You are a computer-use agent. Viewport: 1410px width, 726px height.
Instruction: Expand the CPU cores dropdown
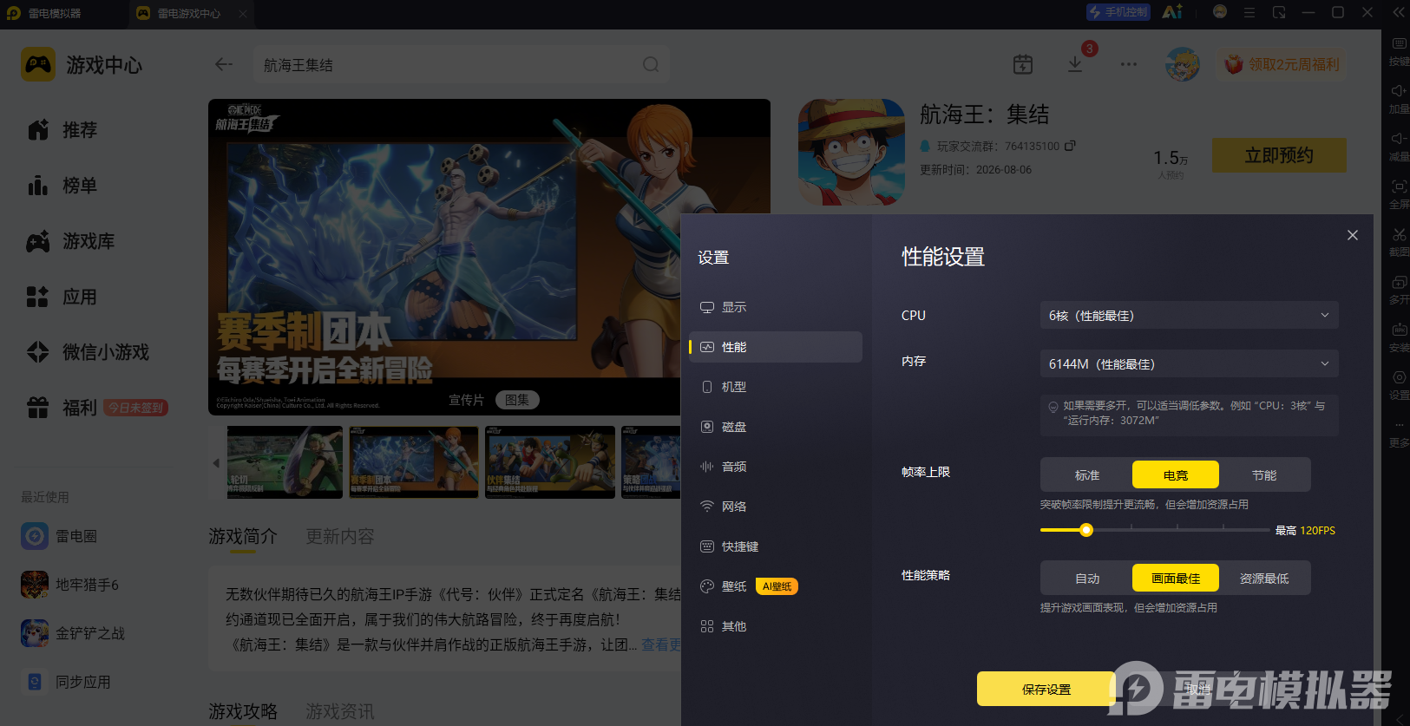click(x=1189, y=316)
